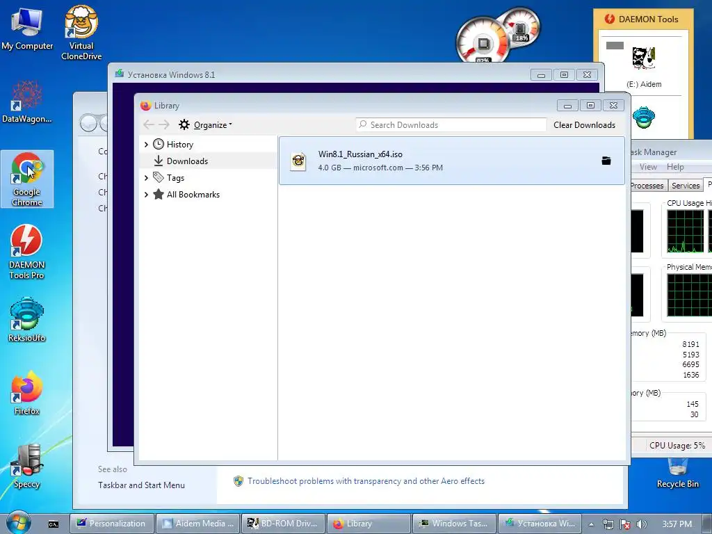Open Taskbar and Start Menu link
The image size is (712, 534).
pos(141,485)
